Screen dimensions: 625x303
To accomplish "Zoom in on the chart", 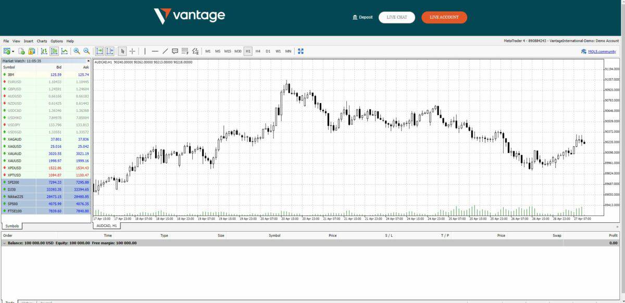I will pos(77,51).
